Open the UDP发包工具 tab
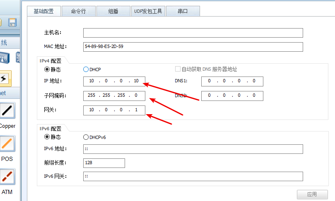 (x=148, y=11)
